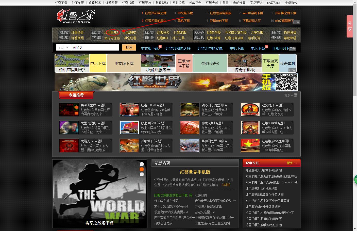Click 尤里的复仇核弹试验田地图
This screenshot has width=357, height=231.
[264, 219]
